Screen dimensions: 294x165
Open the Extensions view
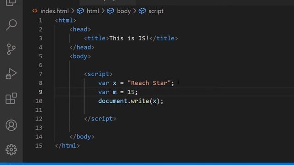coord(11,98)
